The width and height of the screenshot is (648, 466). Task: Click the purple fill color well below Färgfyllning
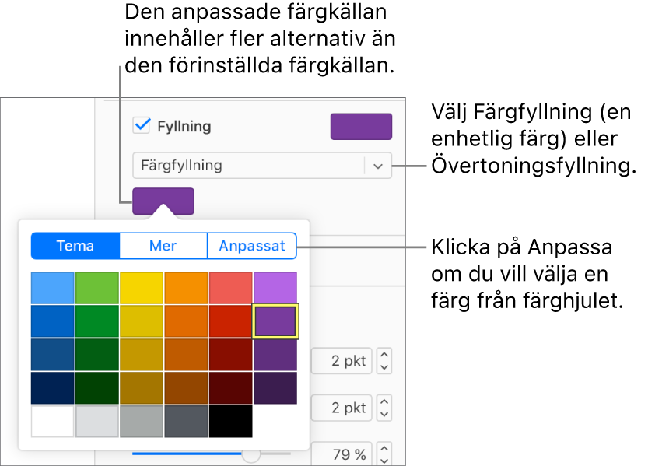pos(163,201)
